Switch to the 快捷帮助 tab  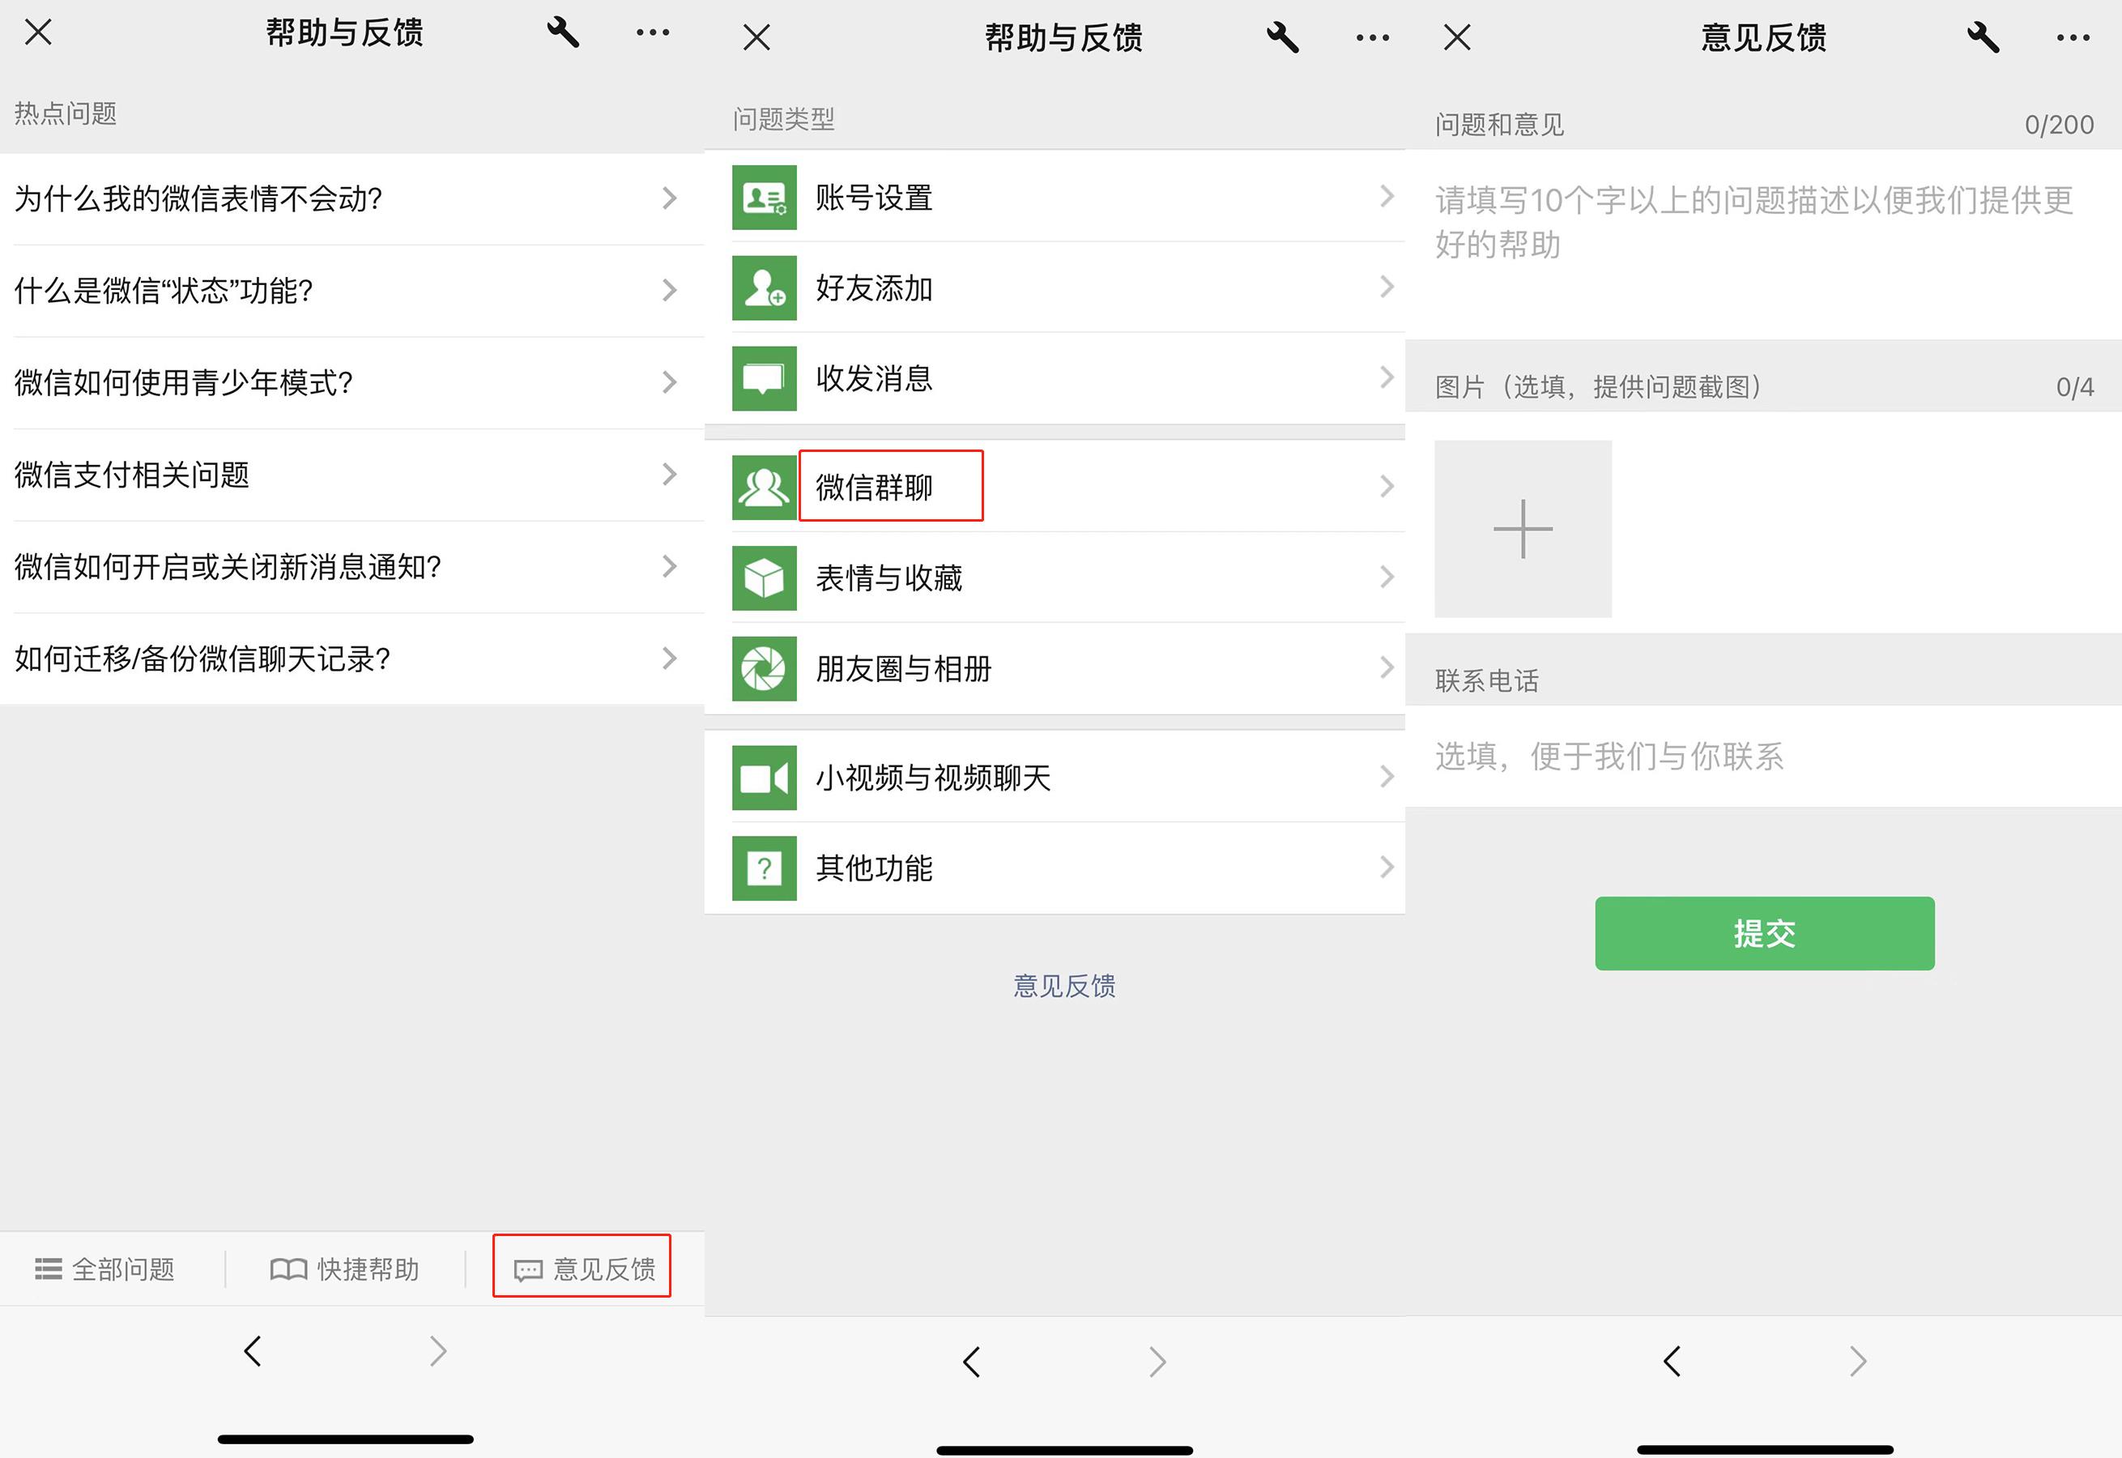345,1268
